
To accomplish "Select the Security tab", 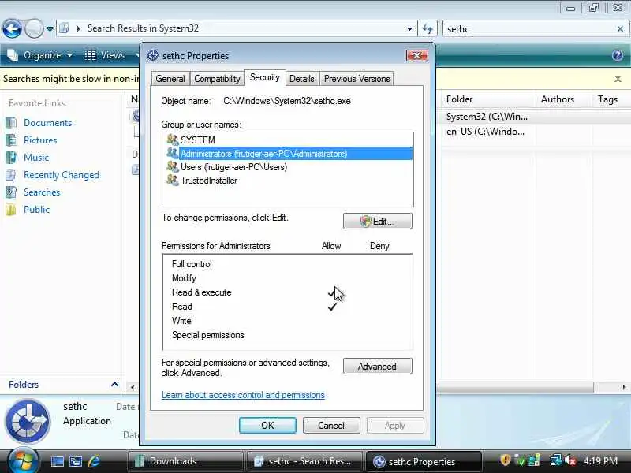I will pos(265,77).
